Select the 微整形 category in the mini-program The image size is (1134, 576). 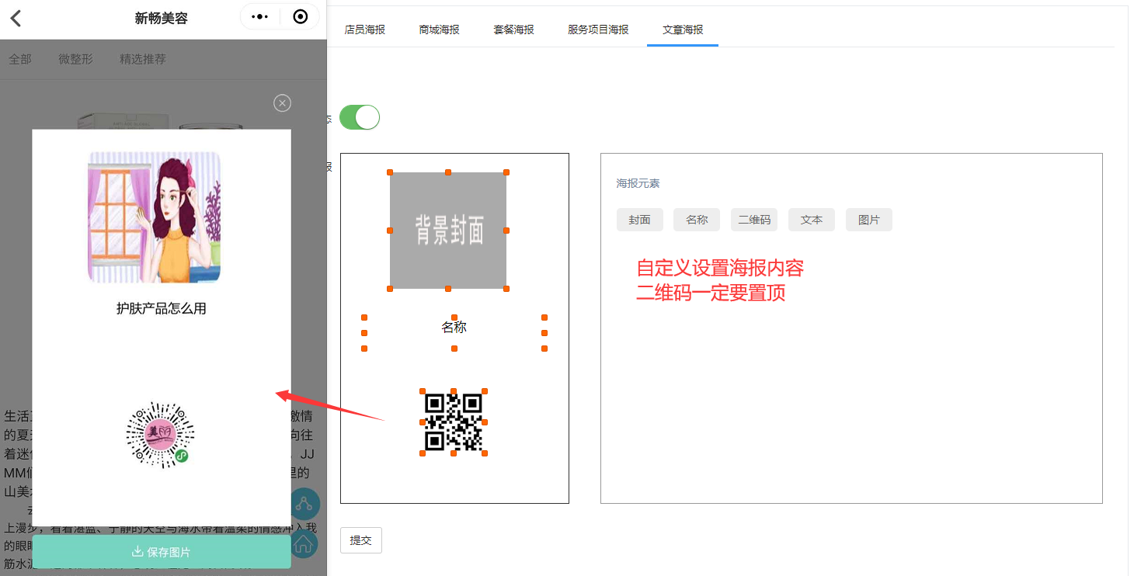[x=75, y=59]
